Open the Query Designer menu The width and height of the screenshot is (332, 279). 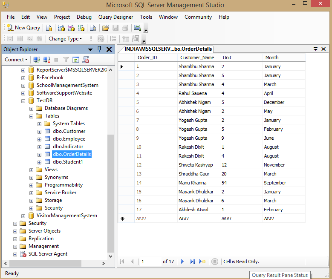pyautogui.click(x=115, y=17)
